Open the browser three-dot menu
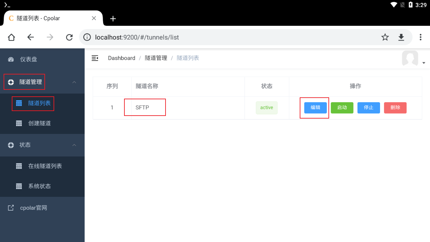Image resolution: width=430 pixels, height=242 pixels. 421,37
